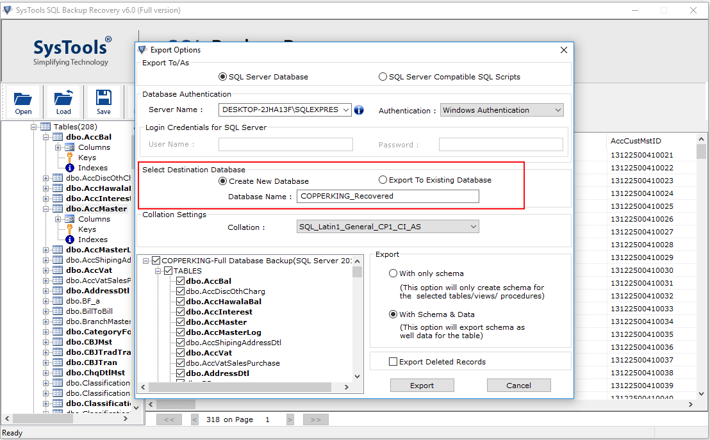The image size is (710, 440).
Task: Click the Save disk toolbar icon
Action: (103, 99)
